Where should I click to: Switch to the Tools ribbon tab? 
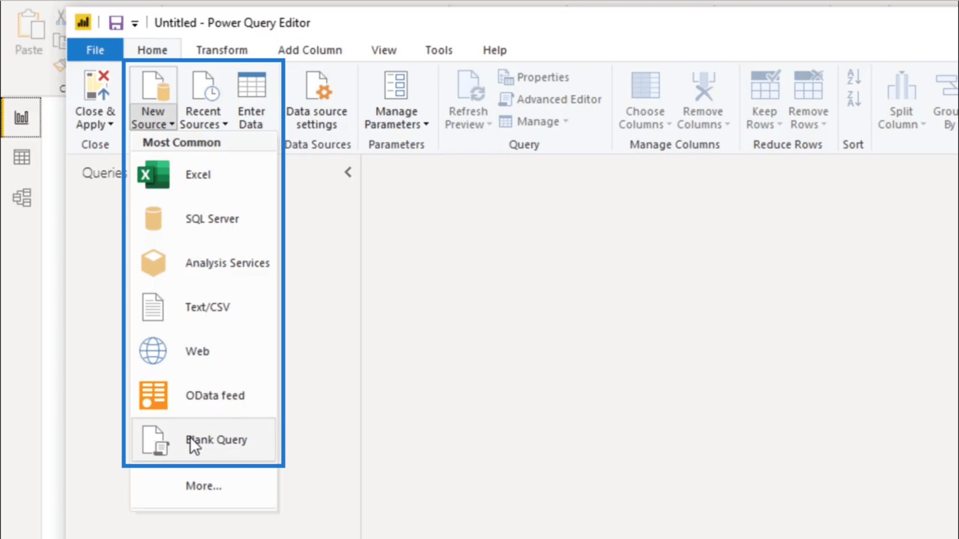(438, 50)
